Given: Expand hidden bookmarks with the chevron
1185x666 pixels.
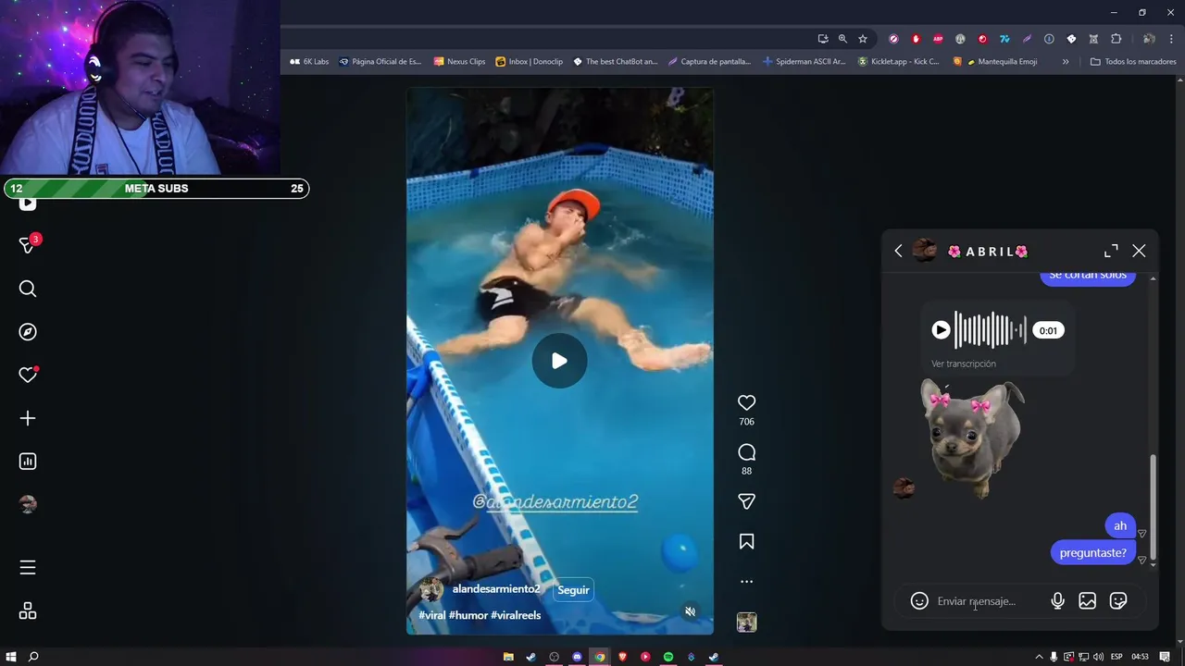Looking at the screenshot, I should click(x=1066, y=62).
